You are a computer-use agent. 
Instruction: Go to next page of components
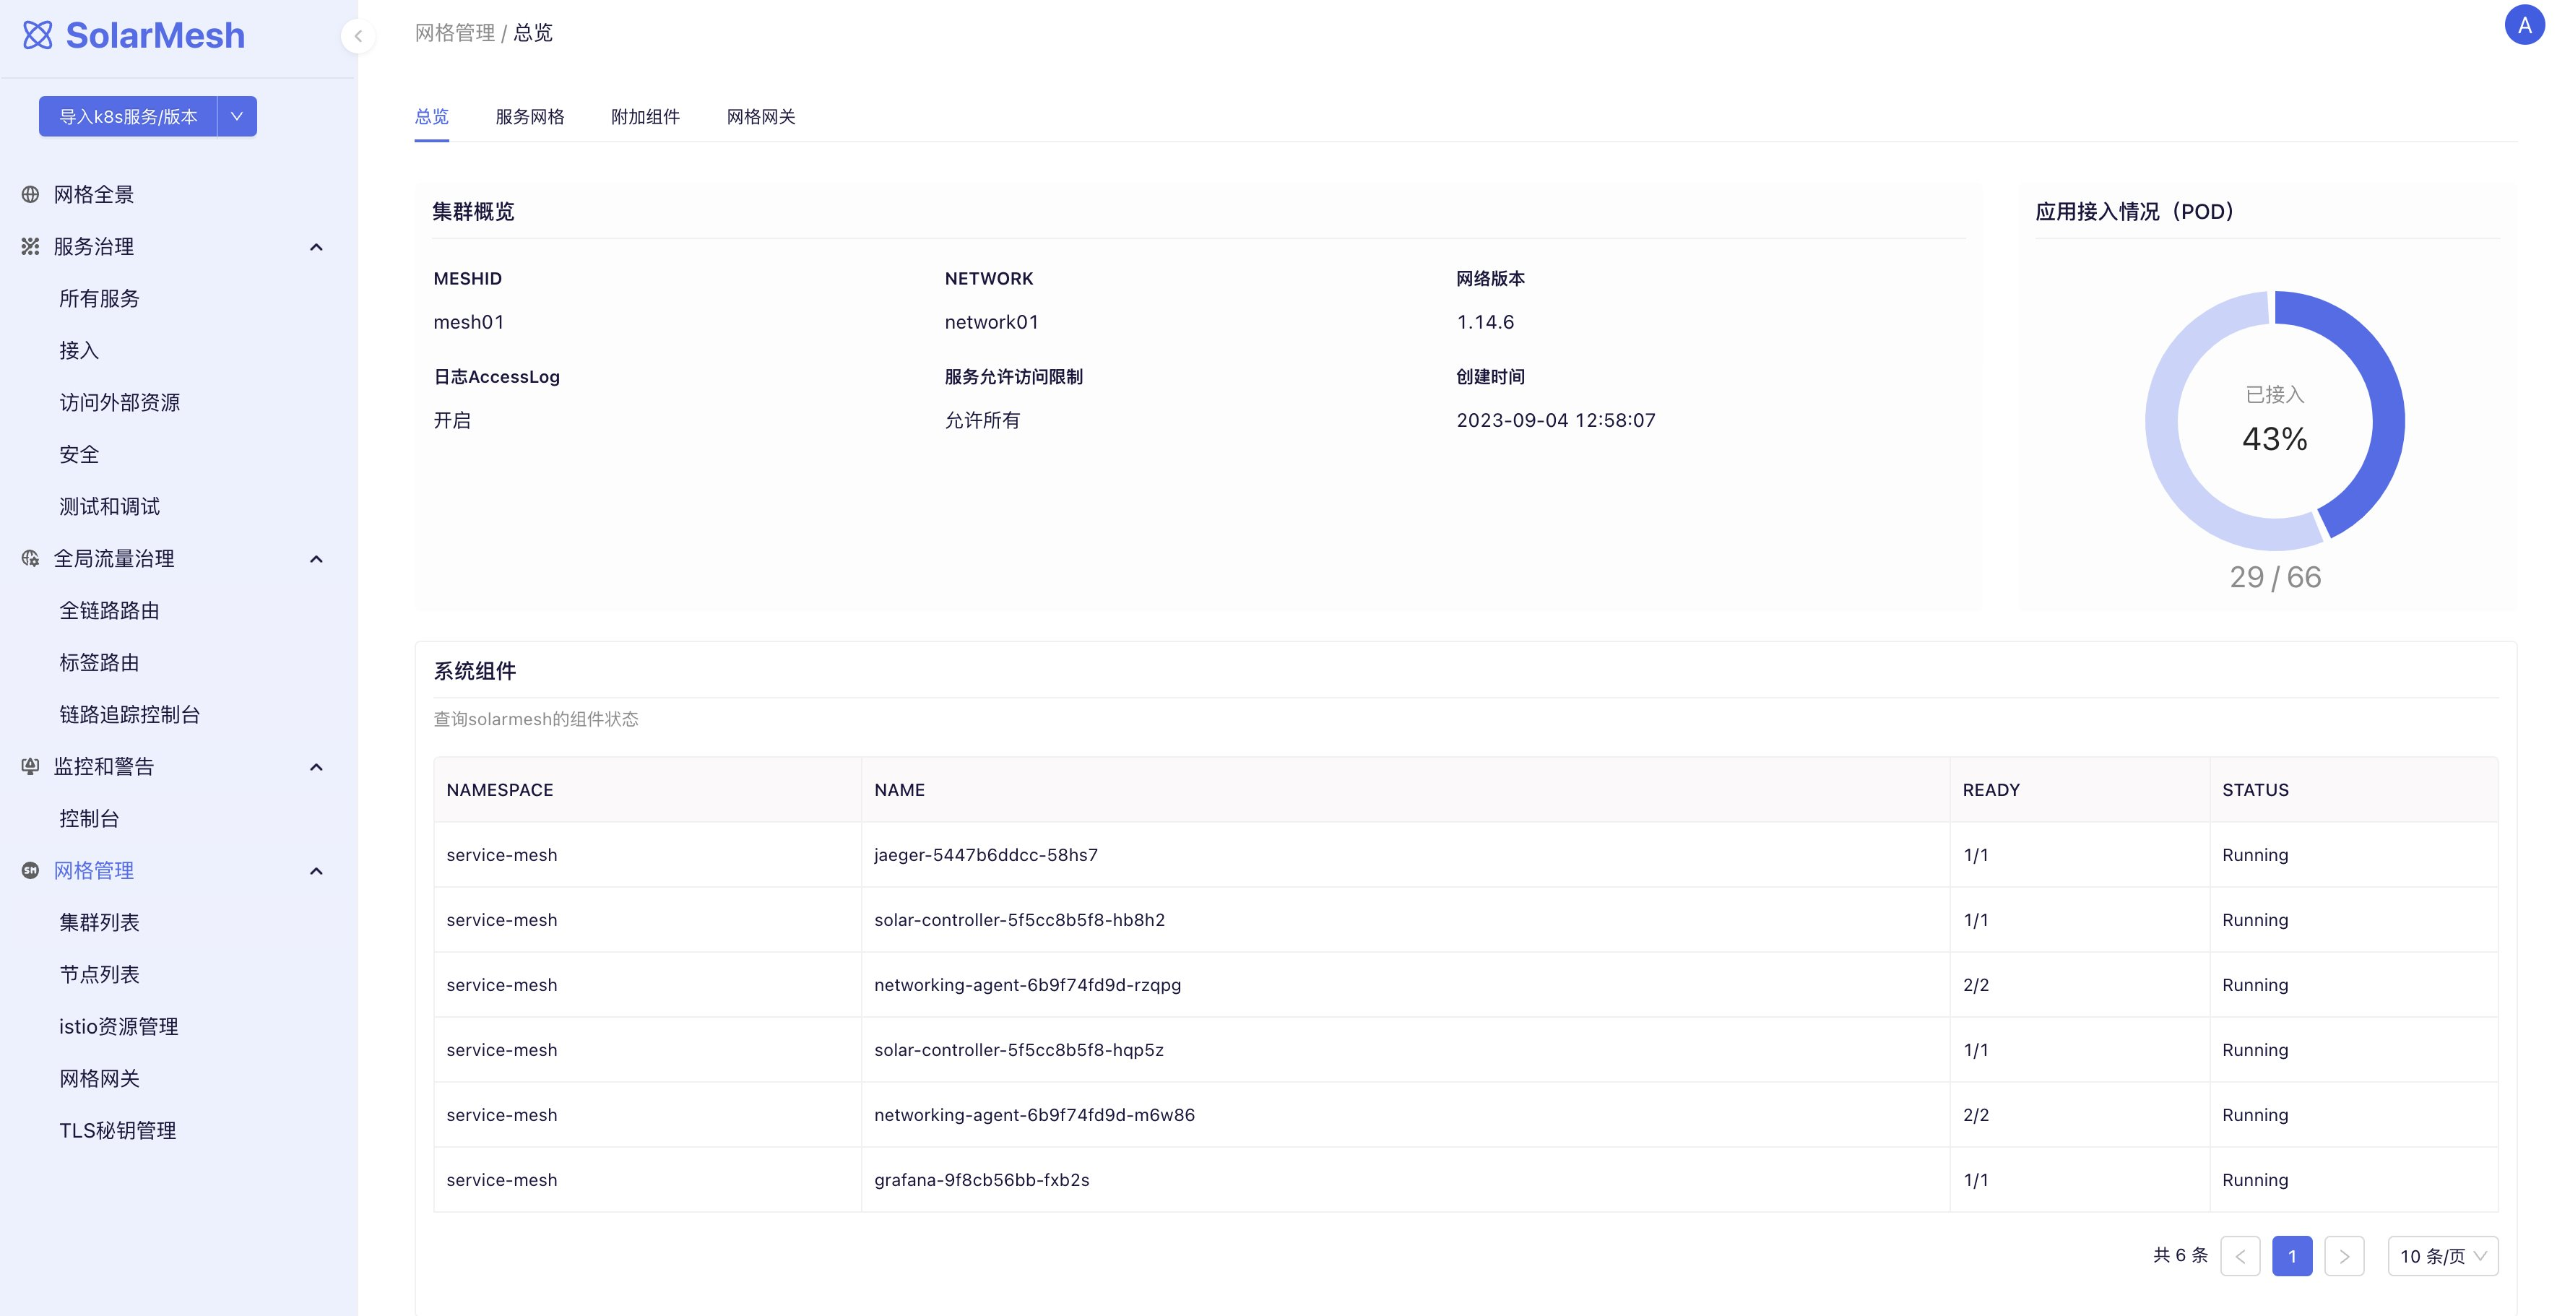[x=2344, y=1257]
